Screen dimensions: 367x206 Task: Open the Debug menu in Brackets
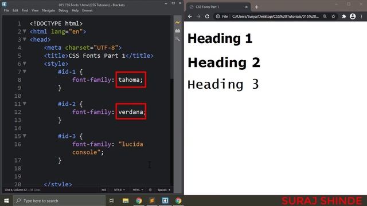(x=63, y=10)
